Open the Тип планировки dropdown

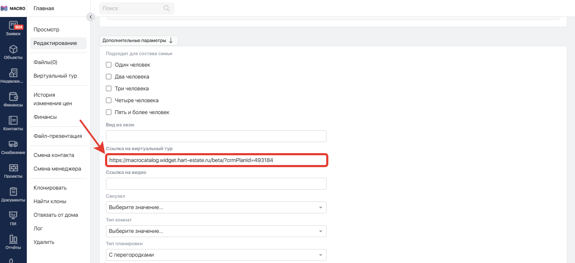[x=216, y=255]
